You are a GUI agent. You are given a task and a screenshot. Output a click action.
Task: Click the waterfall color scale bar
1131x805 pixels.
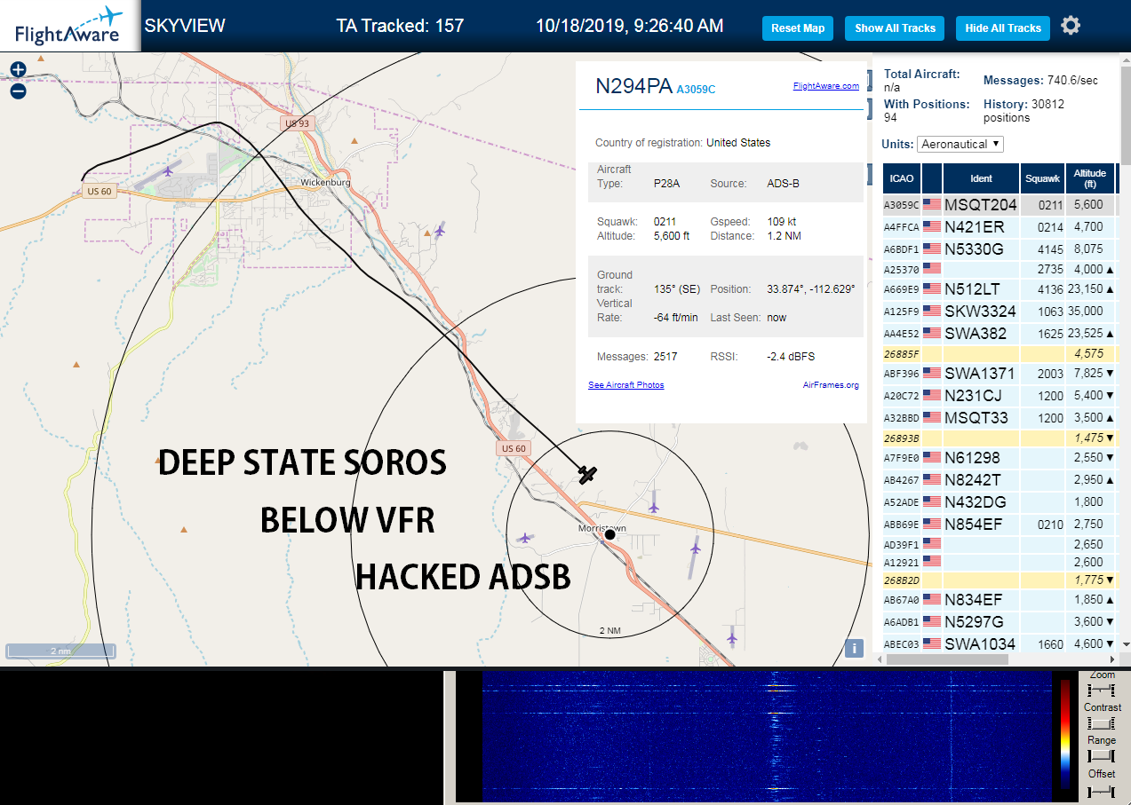click(x=1065, y=734)
